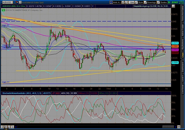
Task: Click the Weekly Pivot line label
Action: coord(8,45)
